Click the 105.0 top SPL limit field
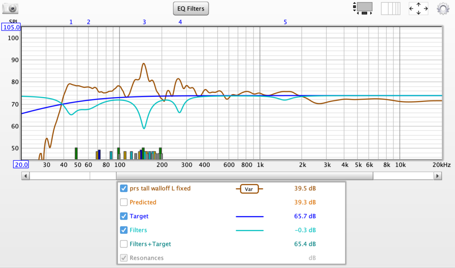The image size is (455, 268). tap(12, 28)
